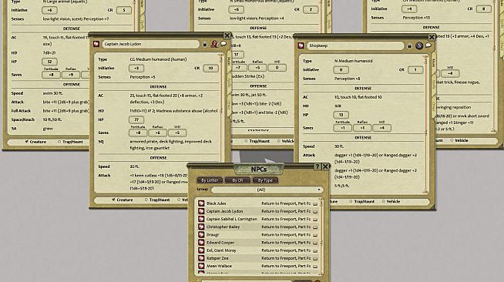Image resolution: width=504 pixels, height=282 pixels.
Task: Switch to the Main tab on the Shopkeep sheet
Action: [x=433, y=62]
